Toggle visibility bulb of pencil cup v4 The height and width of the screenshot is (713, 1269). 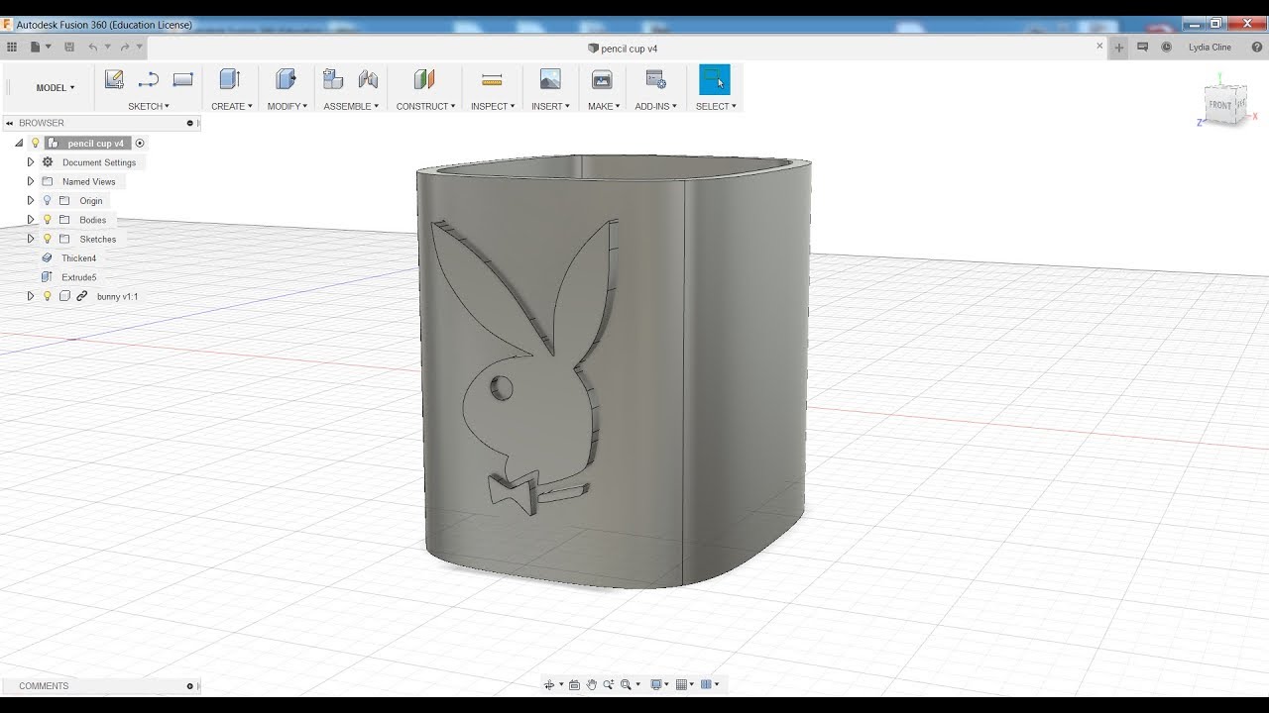35,144
